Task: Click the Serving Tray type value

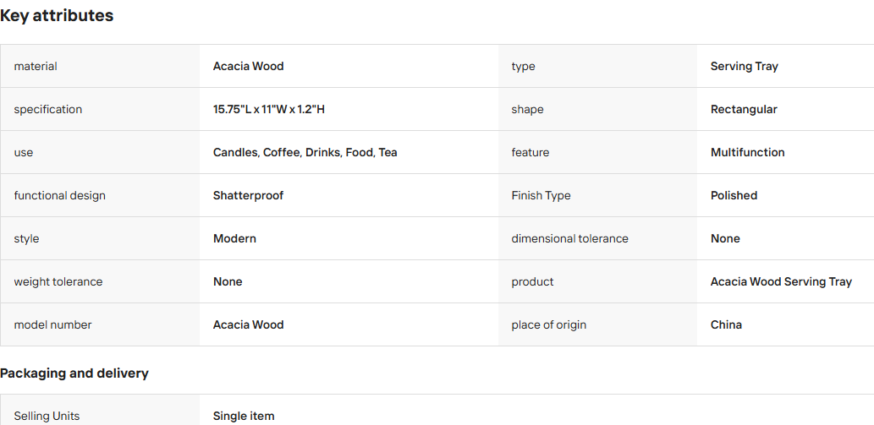Action: tap(744, 66)
